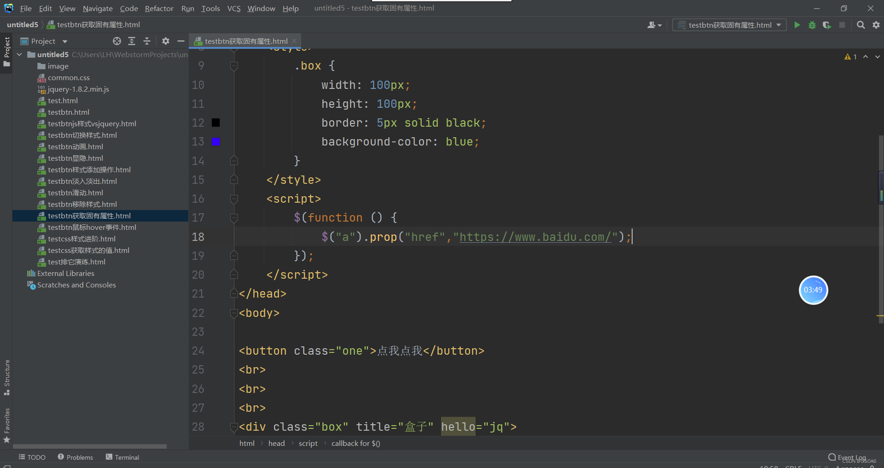Image resolution: width=884 pixels, height=468 pixels.
Task: Open the TODO tool window
Action: click(x=32, y=457)
